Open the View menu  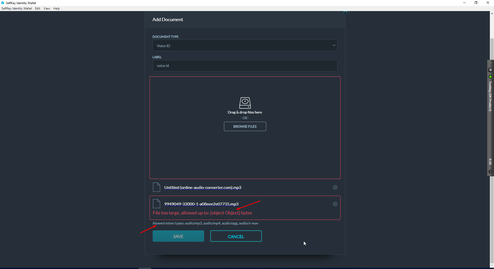(x=47, y=8)
